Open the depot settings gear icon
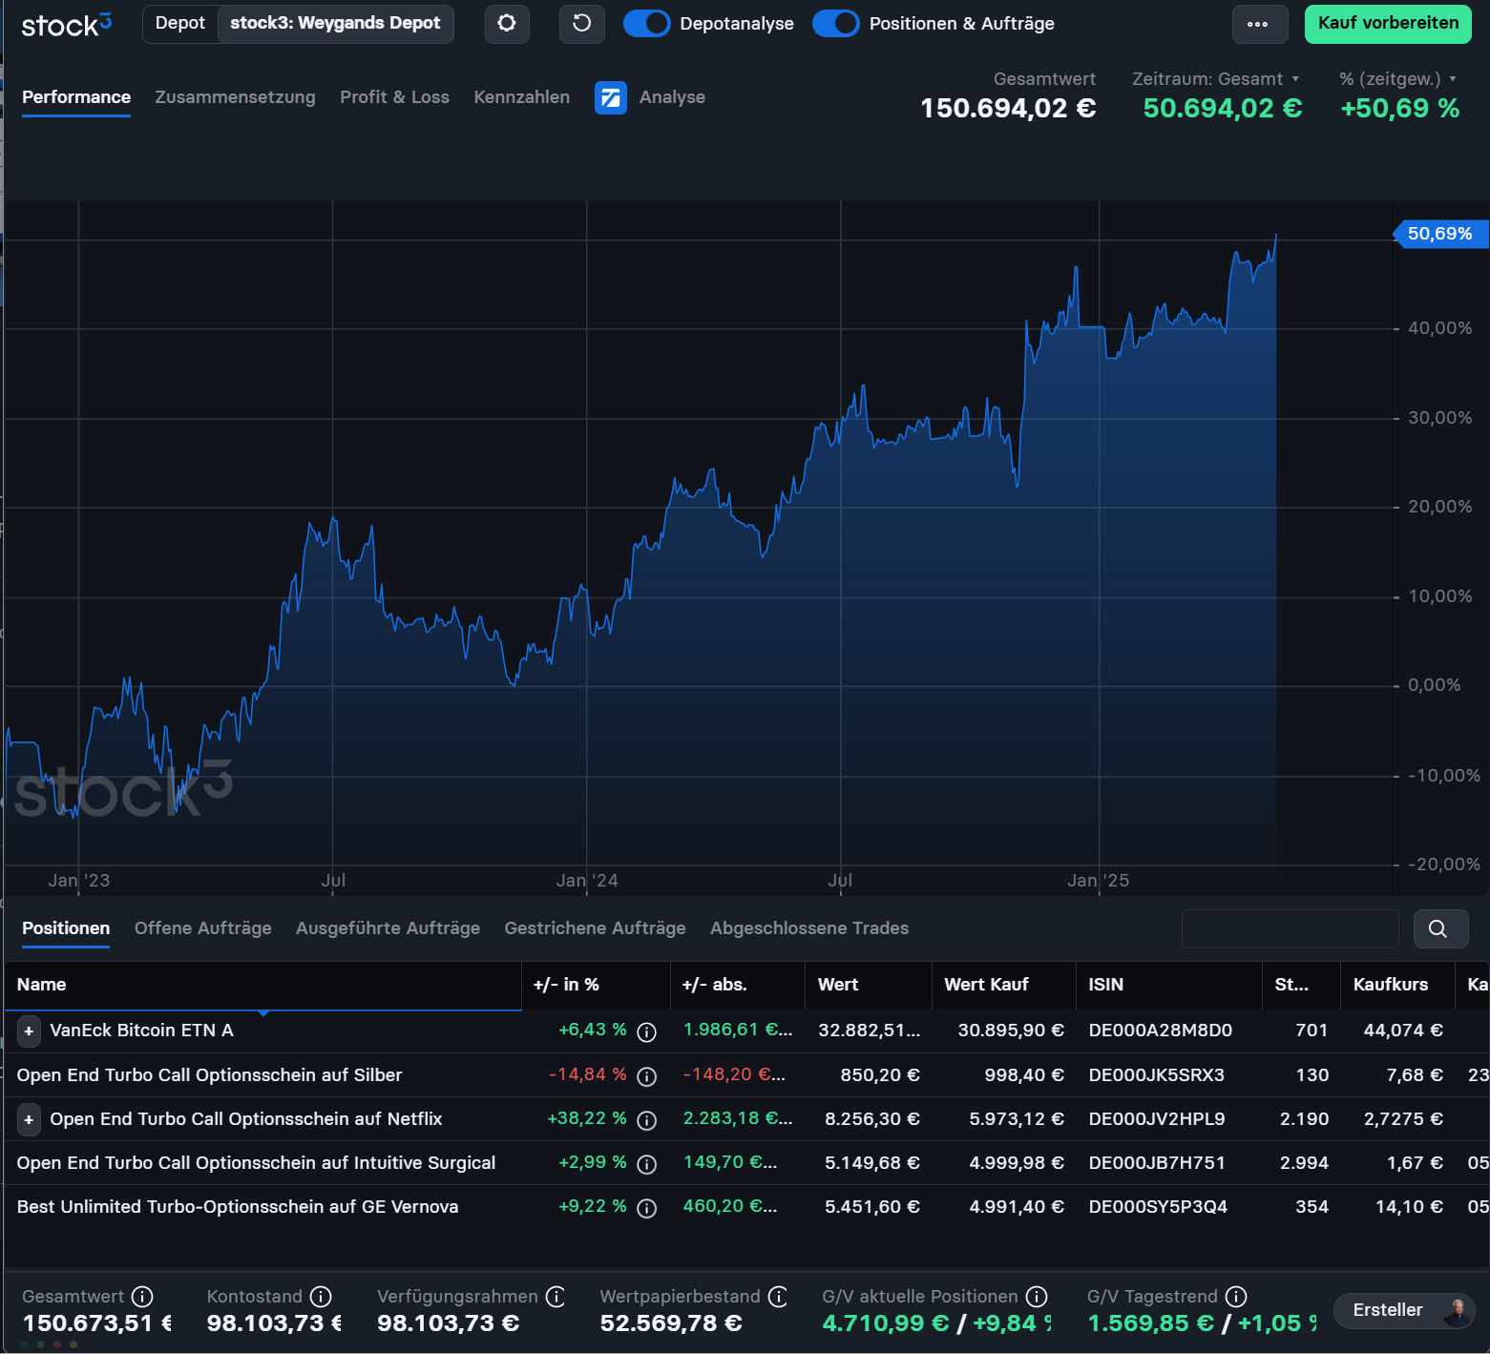 [507, 23]
